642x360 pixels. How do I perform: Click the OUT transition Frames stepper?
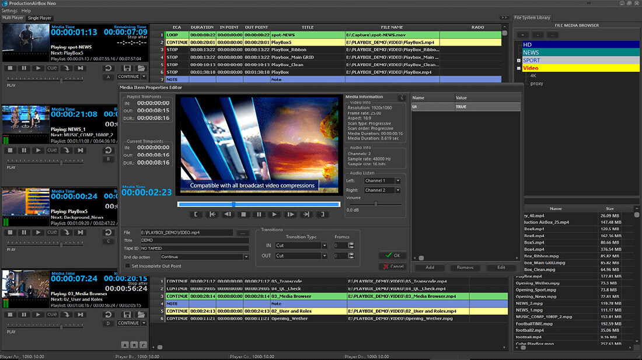pos(351,256)
